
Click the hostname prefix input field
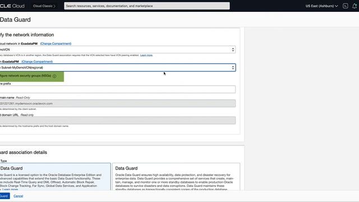click(x=117, y=89)
